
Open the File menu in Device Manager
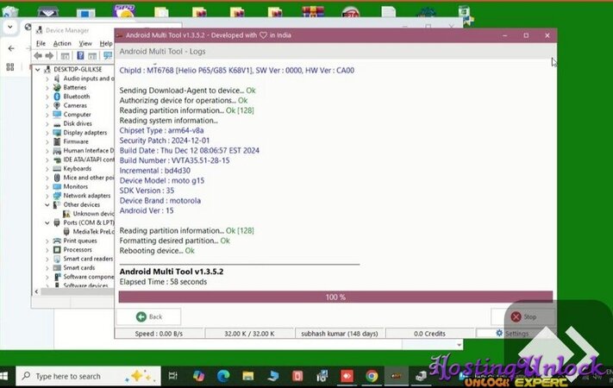(x=41, y=43)
